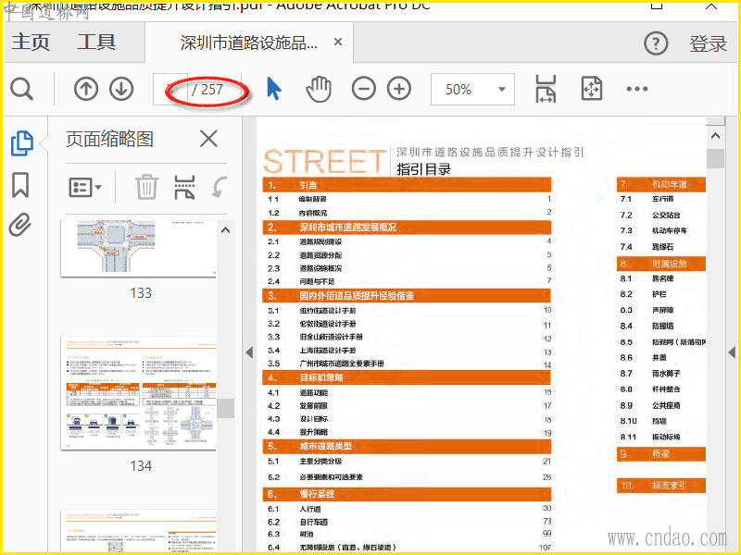741x555 pixels.
Task: Go to previous page with up arrow
Action: pos(86,89)
